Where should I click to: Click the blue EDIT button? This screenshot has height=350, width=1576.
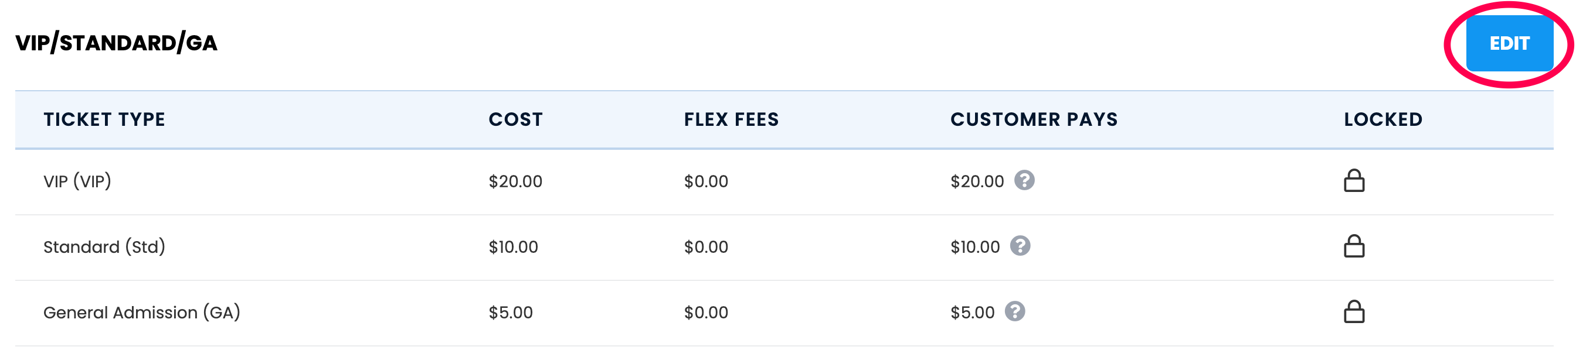[1509, 43]
